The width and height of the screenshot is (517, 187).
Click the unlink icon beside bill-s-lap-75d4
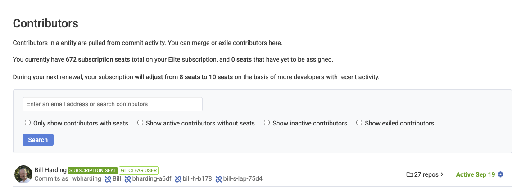(218, 179)
